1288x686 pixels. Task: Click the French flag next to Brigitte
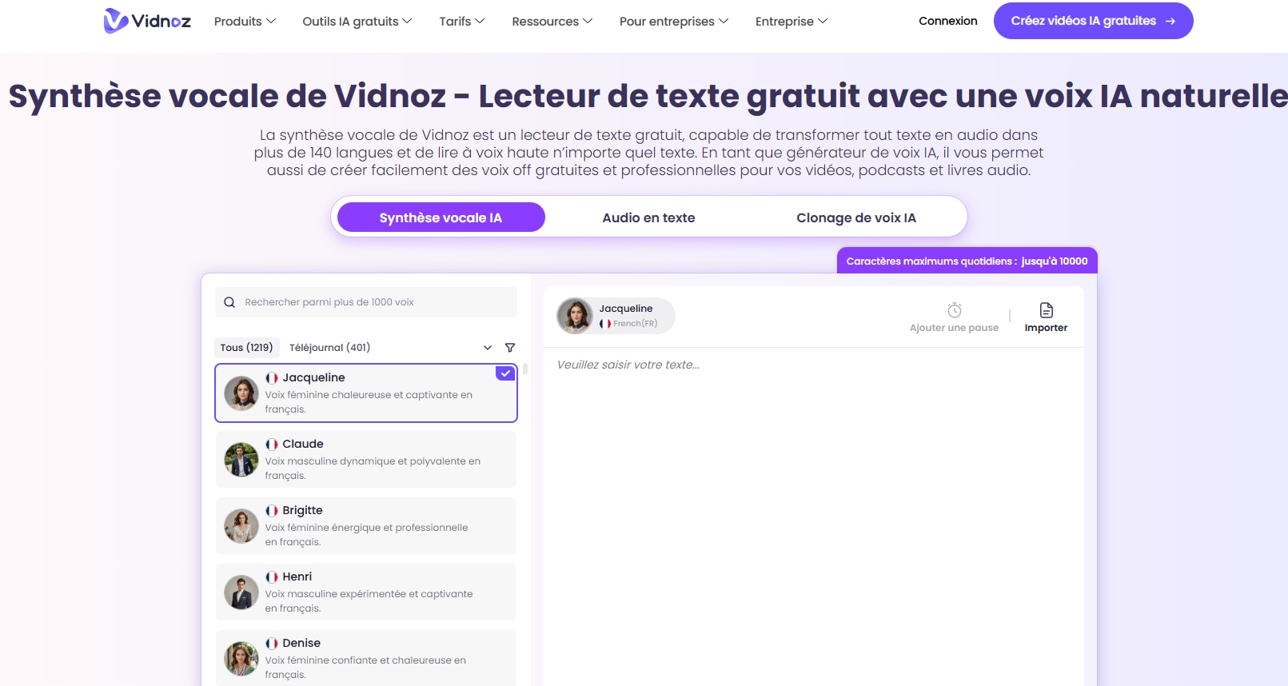(272, 511)
